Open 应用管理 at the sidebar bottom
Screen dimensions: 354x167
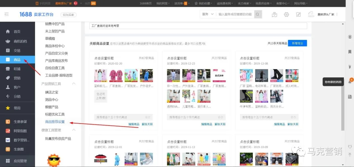[x=20, y=161]
